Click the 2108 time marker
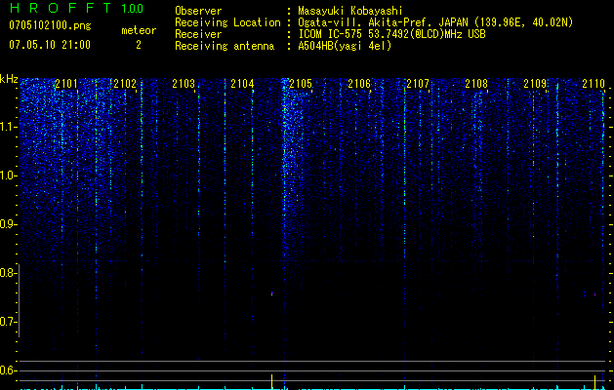614x390 pixels. (x=476, y=83)
